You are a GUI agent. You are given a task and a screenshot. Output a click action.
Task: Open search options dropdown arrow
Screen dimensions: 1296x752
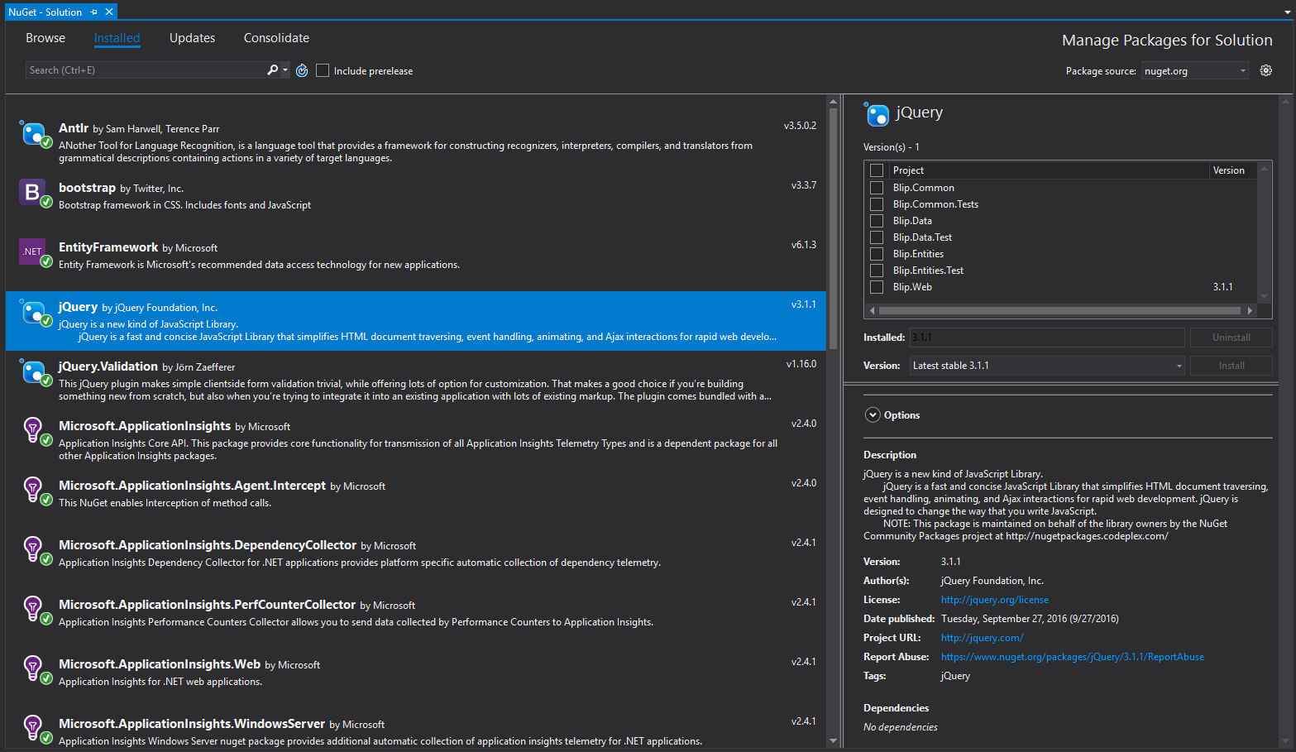(x=285, y=70)
